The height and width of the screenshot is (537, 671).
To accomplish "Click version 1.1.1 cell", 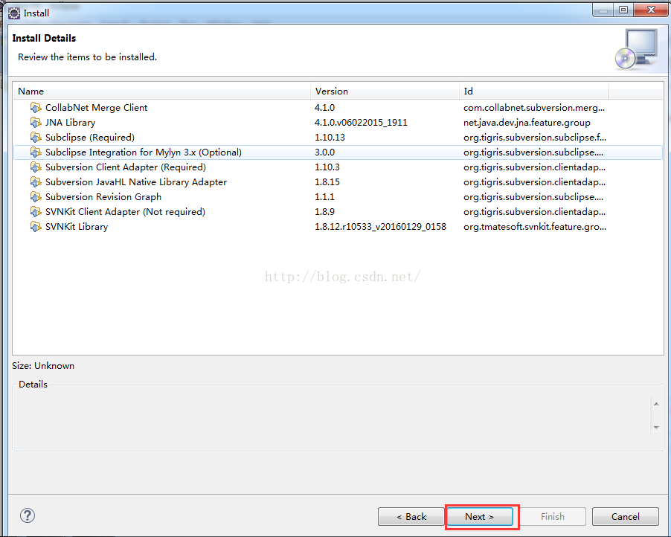I will coord(324,197).
